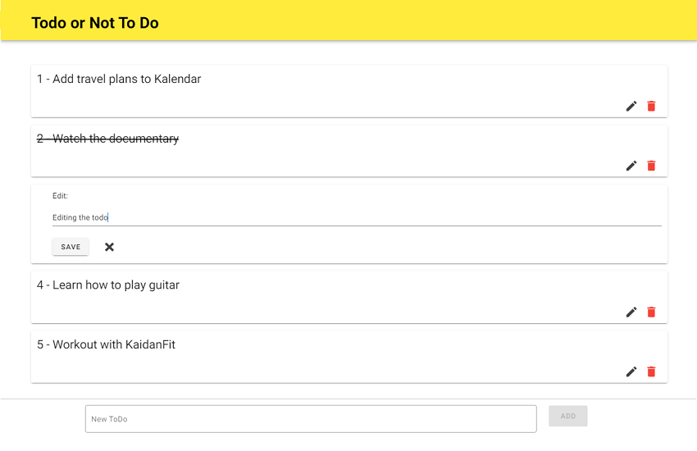This screenshot has width=697, height=451.
Task: Open editor for 'Workout with KaidanFit'
Action: pyautogui.click(x=631, y=371)
